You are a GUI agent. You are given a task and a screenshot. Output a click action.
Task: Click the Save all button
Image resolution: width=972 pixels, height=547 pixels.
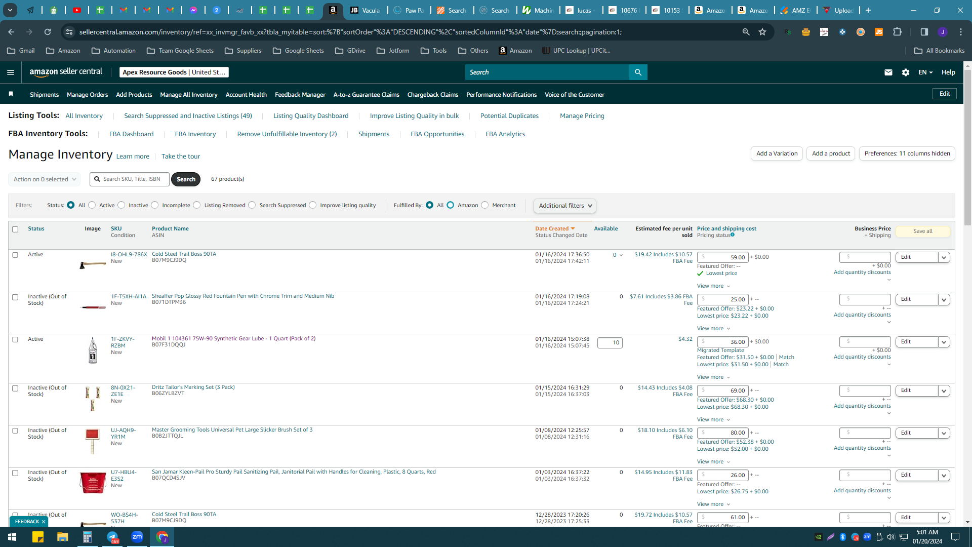(923, 231)
